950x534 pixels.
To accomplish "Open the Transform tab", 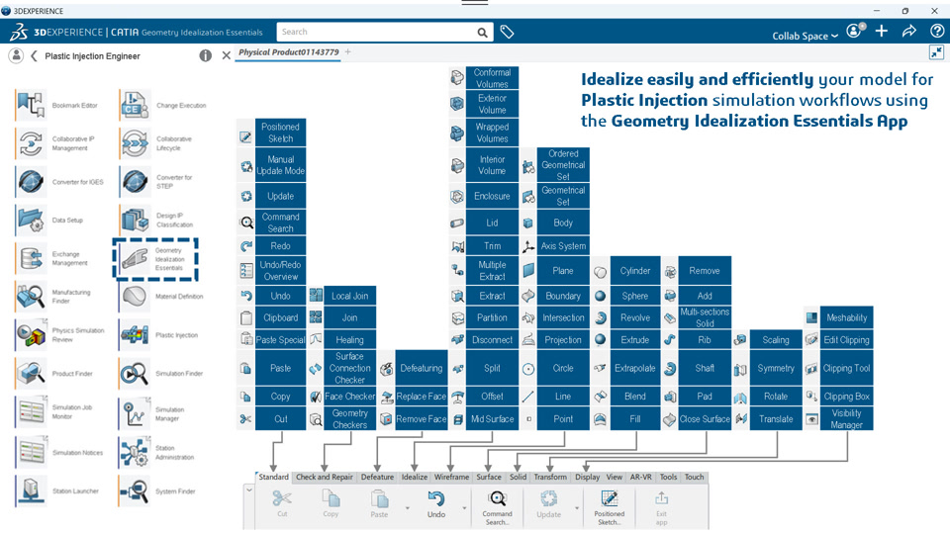I will (x=550, y=477).
